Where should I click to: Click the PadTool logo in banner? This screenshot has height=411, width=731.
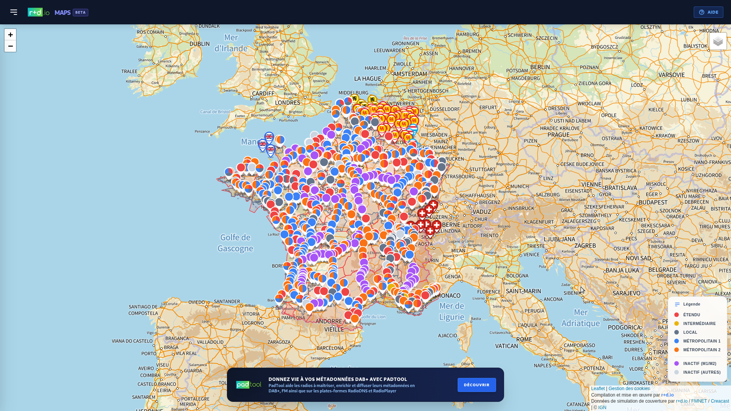pyautogui.click(x=249, y=385)
